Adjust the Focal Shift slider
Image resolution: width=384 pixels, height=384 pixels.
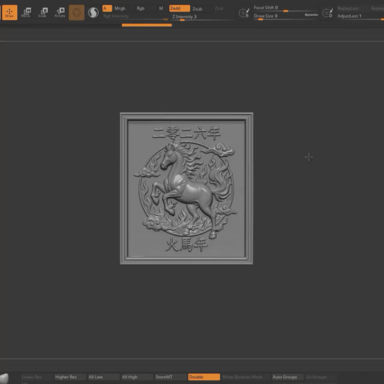tap(285, 9)
